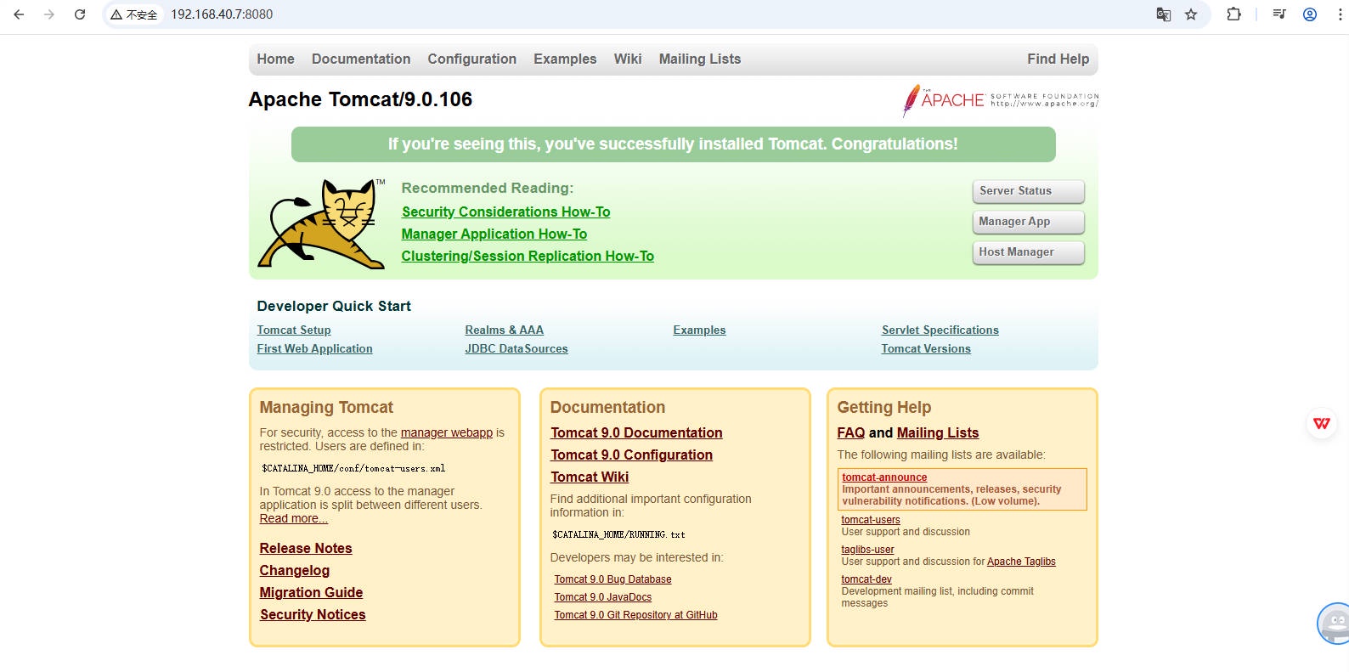Open Manager Application How-To link

coord(494,234)
